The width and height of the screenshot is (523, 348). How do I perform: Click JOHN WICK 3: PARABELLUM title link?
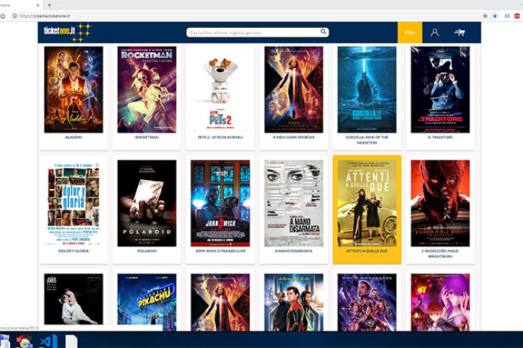[x=220, y=251]
